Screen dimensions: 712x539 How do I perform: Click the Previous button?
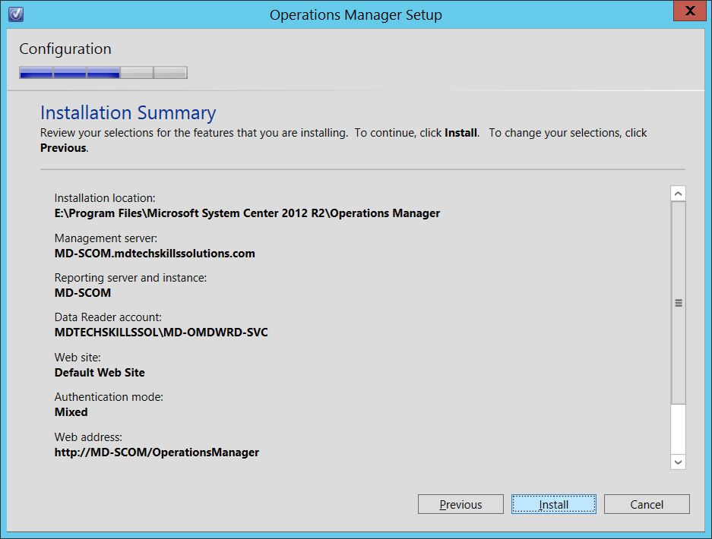click(x=460, y=503)
